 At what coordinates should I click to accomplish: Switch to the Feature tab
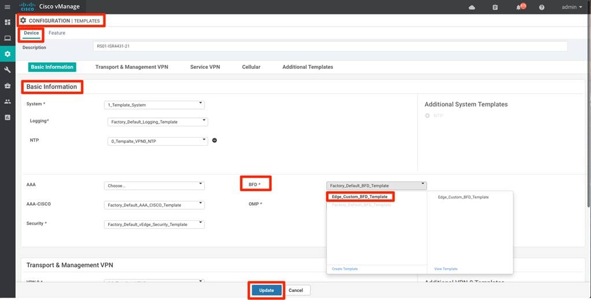[x=57, y=33]
